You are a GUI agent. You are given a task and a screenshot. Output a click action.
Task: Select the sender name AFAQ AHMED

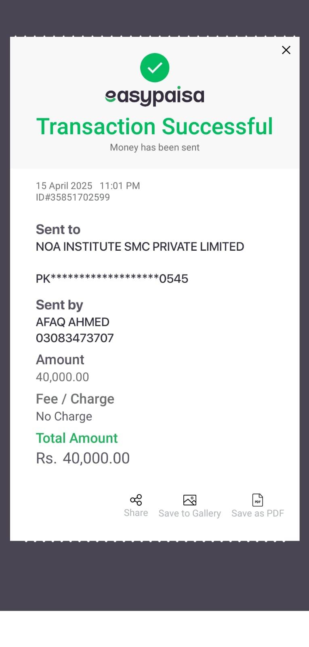pyautogui.click(x=73, y=322)
